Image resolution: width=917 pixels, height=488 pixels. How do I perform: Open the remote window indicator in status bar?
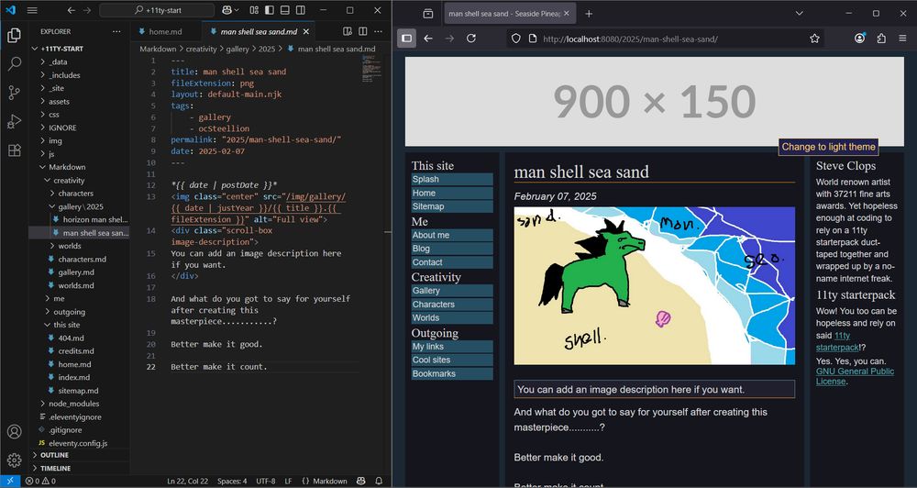(x=10, y=481)
